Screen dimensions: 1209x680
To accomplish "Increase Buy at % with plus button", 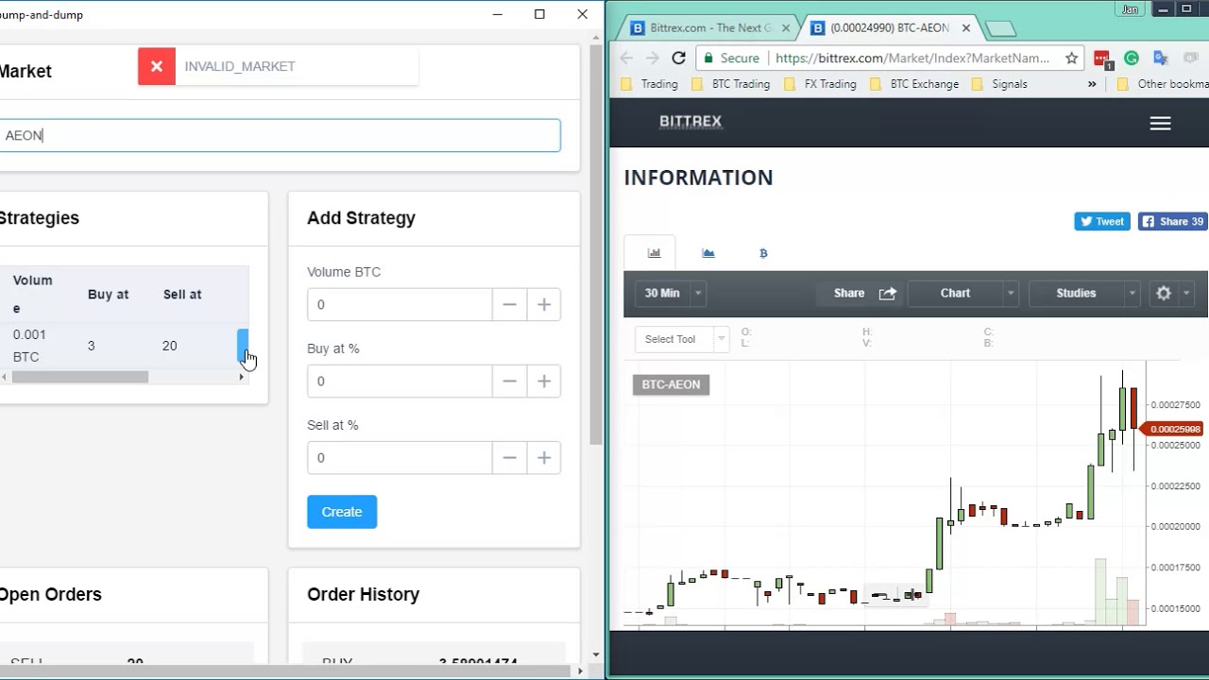I will tap(544, 381).
